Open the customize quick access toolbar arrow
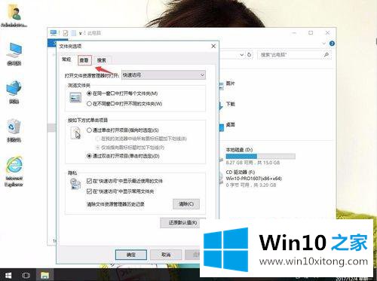 pyautogui.click(x=81, y=33)
